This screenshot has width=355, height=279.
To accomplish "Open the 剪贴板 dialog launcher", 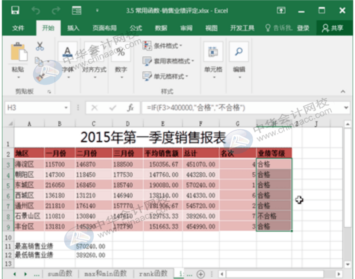I will [x=49, y=92].
